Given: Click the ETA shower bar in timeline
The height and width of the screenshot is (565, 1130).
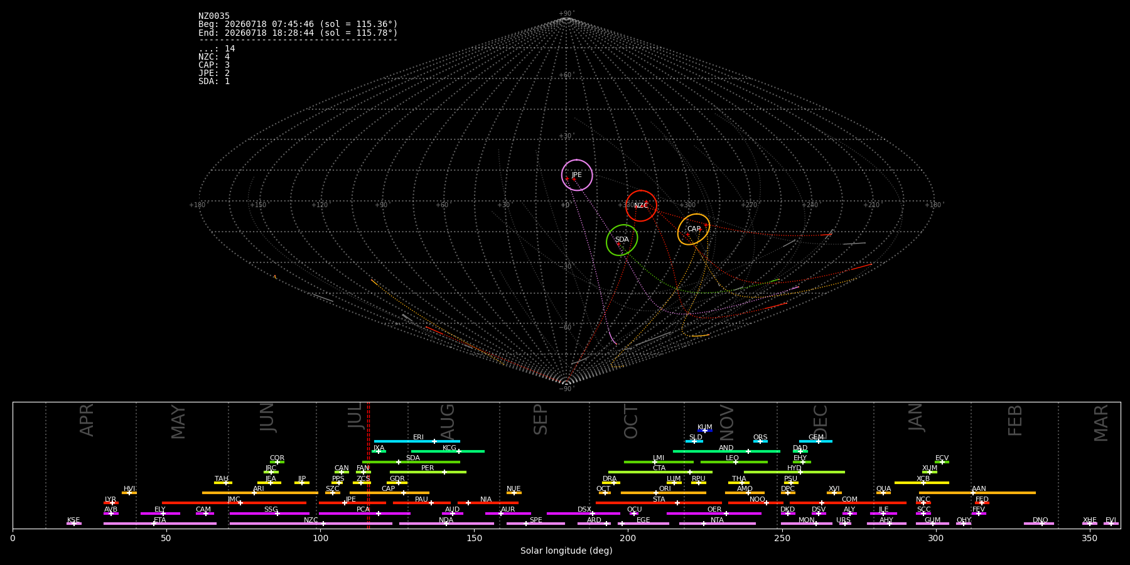Looking at the screenshot, I should coord(160,524).
